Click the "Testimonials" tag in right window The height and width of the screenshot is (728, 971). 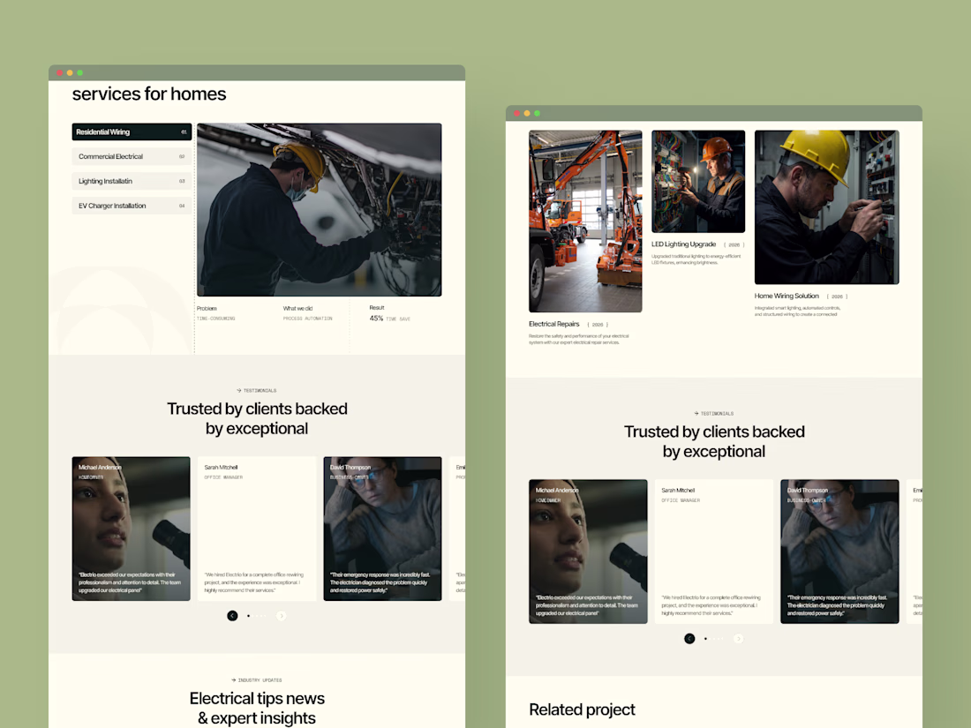coord(714,414)
